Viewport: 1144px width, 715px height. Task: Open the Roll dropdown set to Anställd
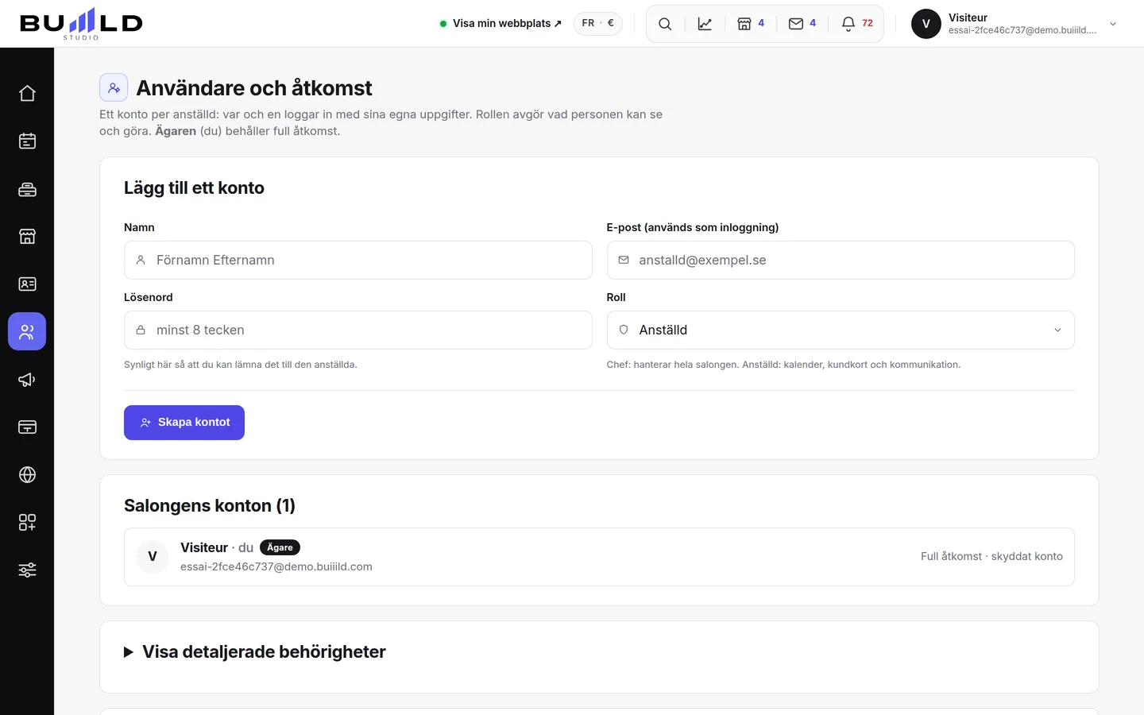[841, 330]
